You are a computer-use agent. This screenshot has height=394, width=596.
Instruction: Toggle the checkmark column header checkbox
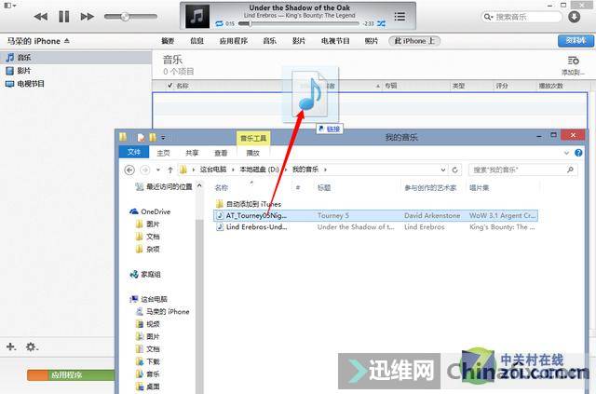(169, 85)
